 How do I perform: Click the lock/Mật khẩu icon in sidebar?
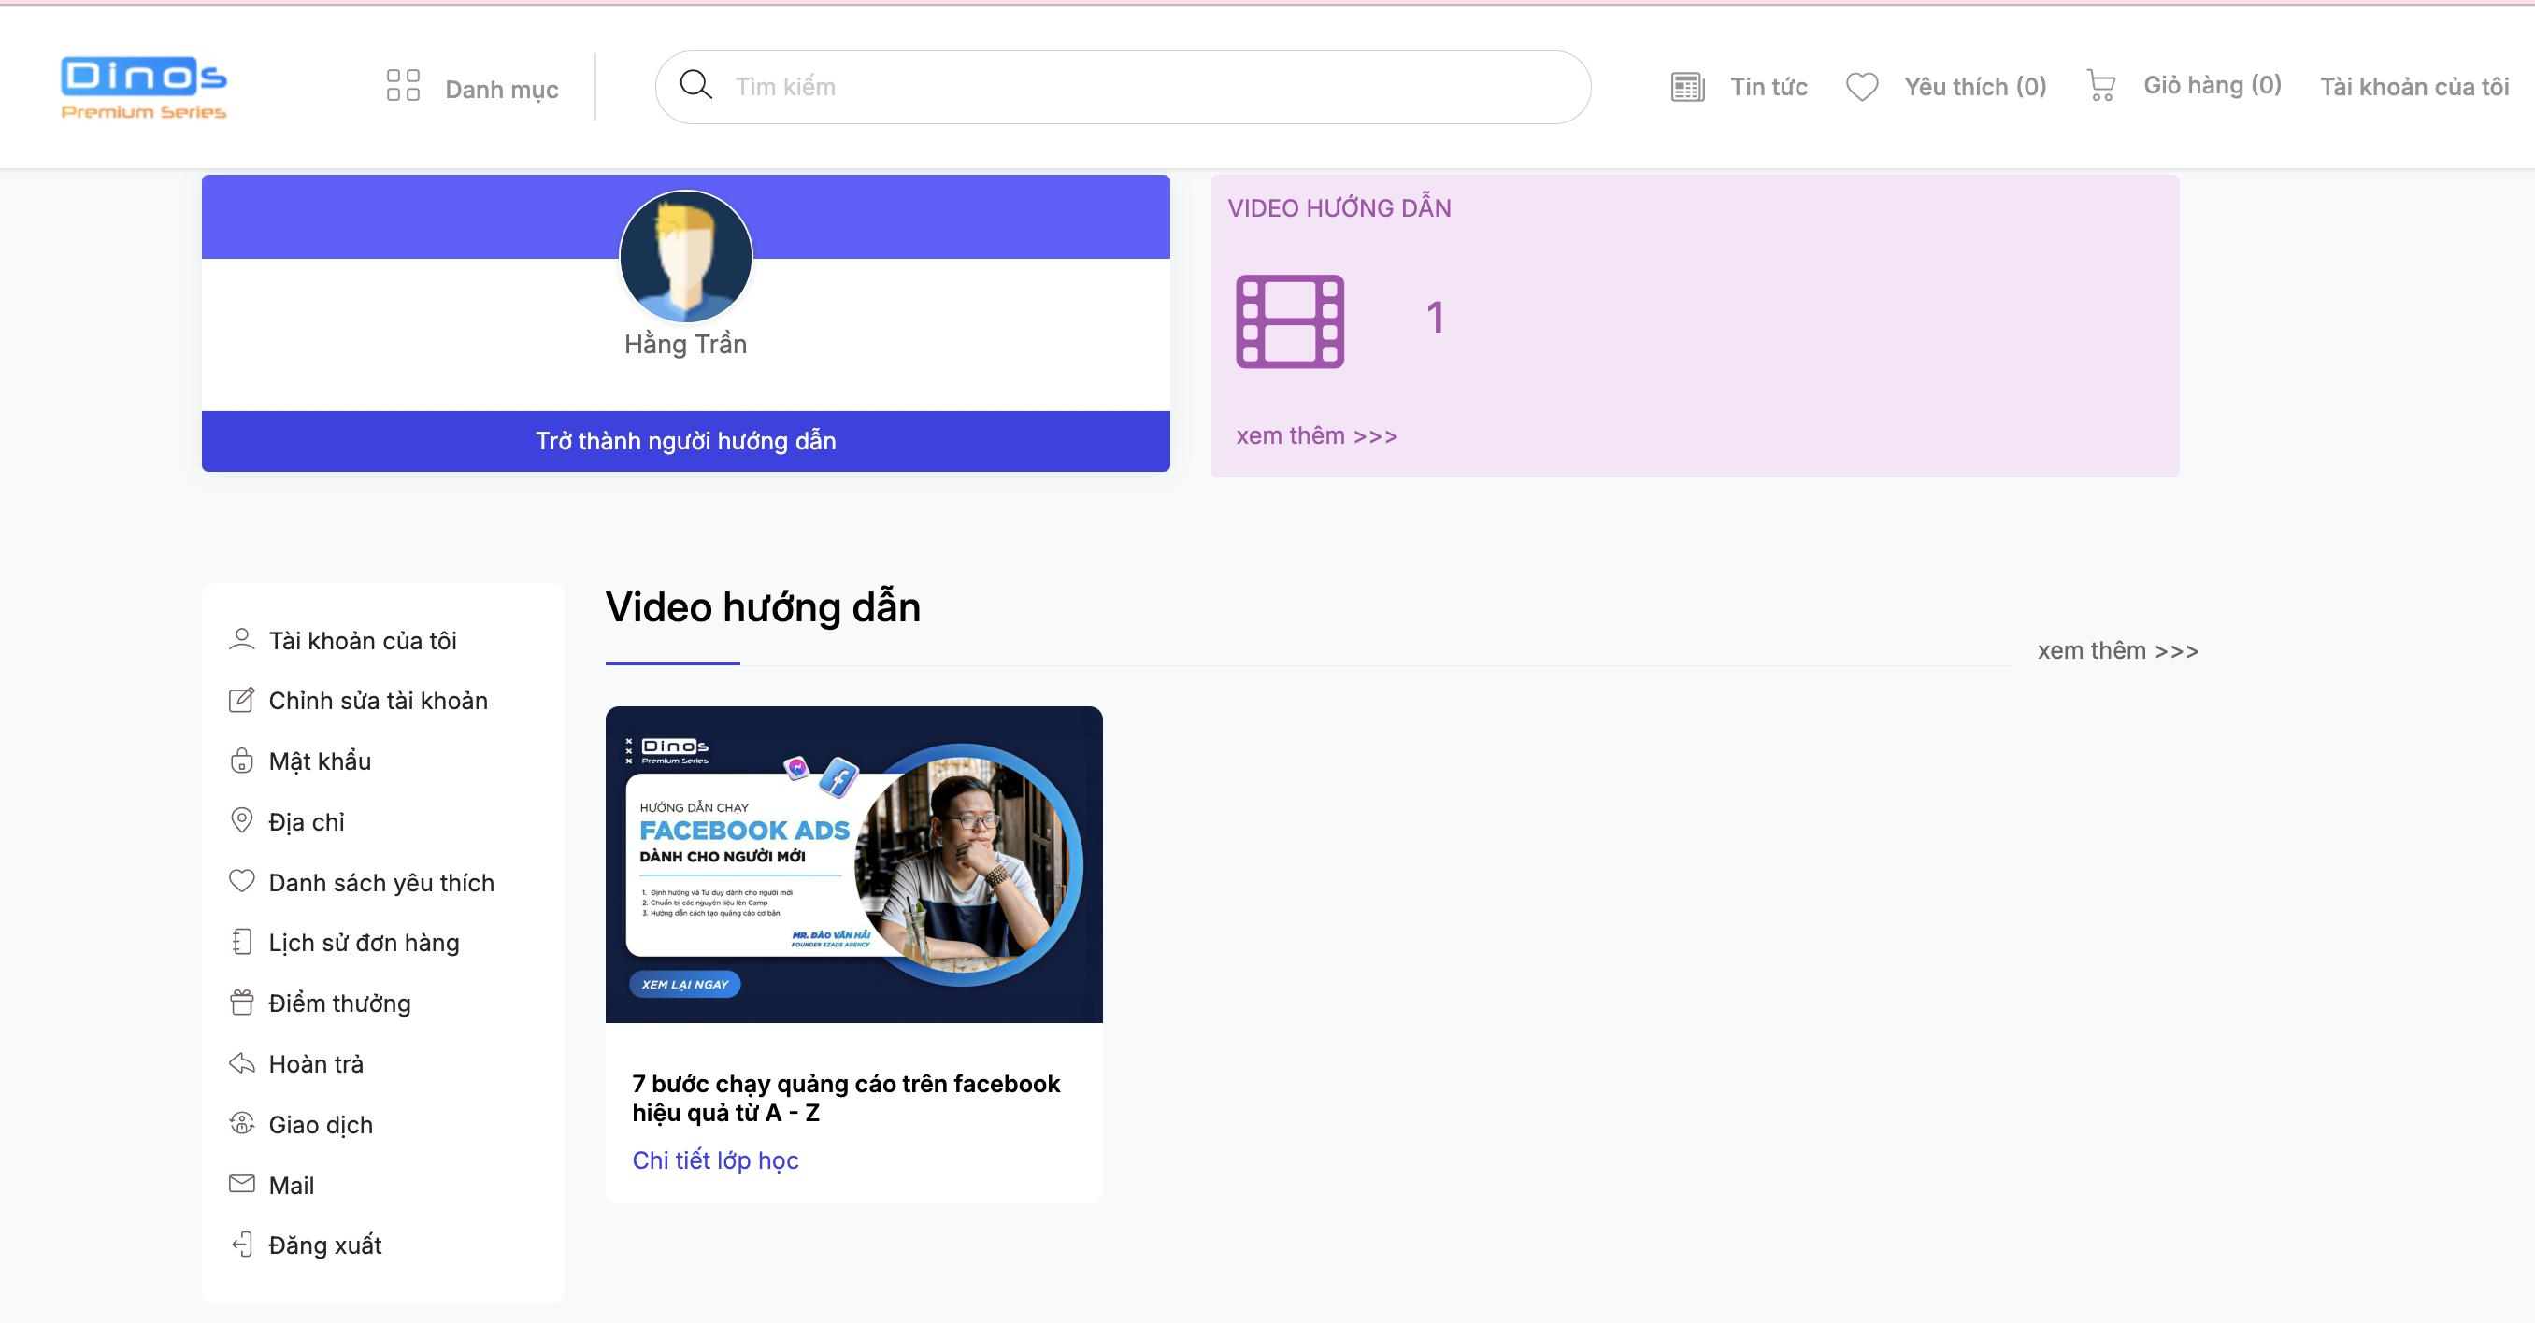(239, 760)
